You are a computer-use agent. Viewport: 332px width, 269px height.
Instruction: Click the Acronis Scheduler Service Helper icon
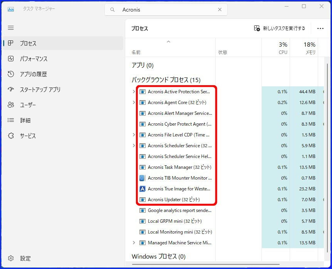point(143,156)
